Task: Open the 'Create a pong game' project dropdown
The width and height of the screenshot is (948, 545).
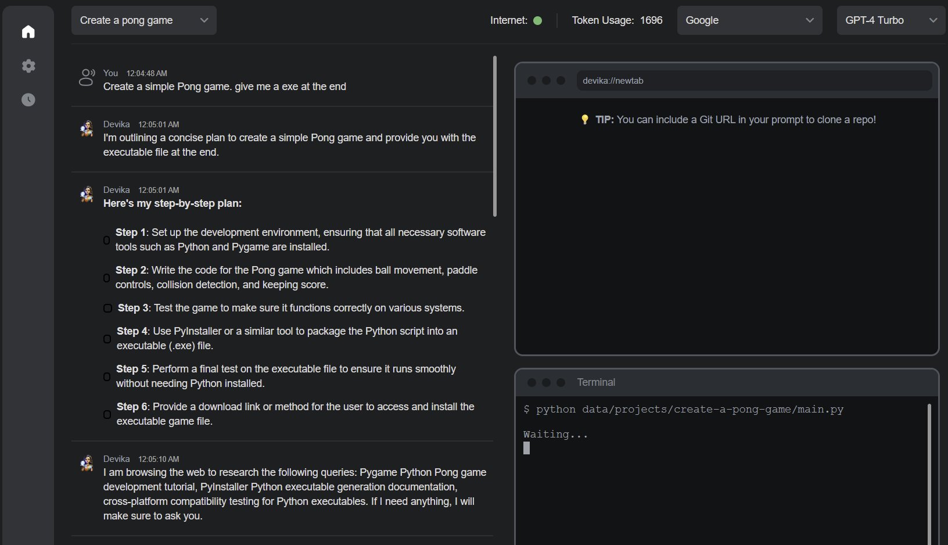Action: [144, 20]
